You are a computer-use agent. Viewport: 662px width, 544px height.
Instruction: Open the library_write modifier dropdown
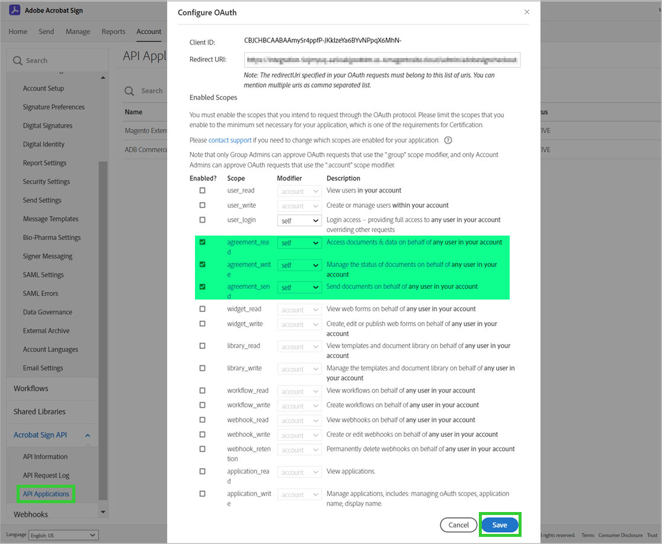coord(299,369)
